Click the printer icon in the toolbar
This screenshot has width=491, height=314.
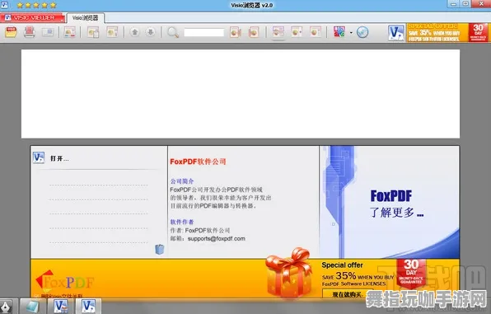[x=30, y=32]
